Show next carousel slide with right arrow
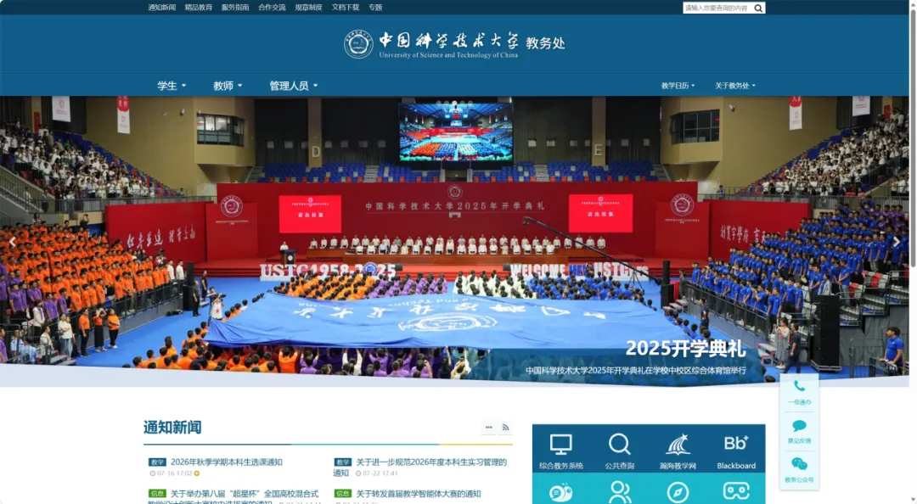This screenshot has height=504, width=917. click(897, 242)
